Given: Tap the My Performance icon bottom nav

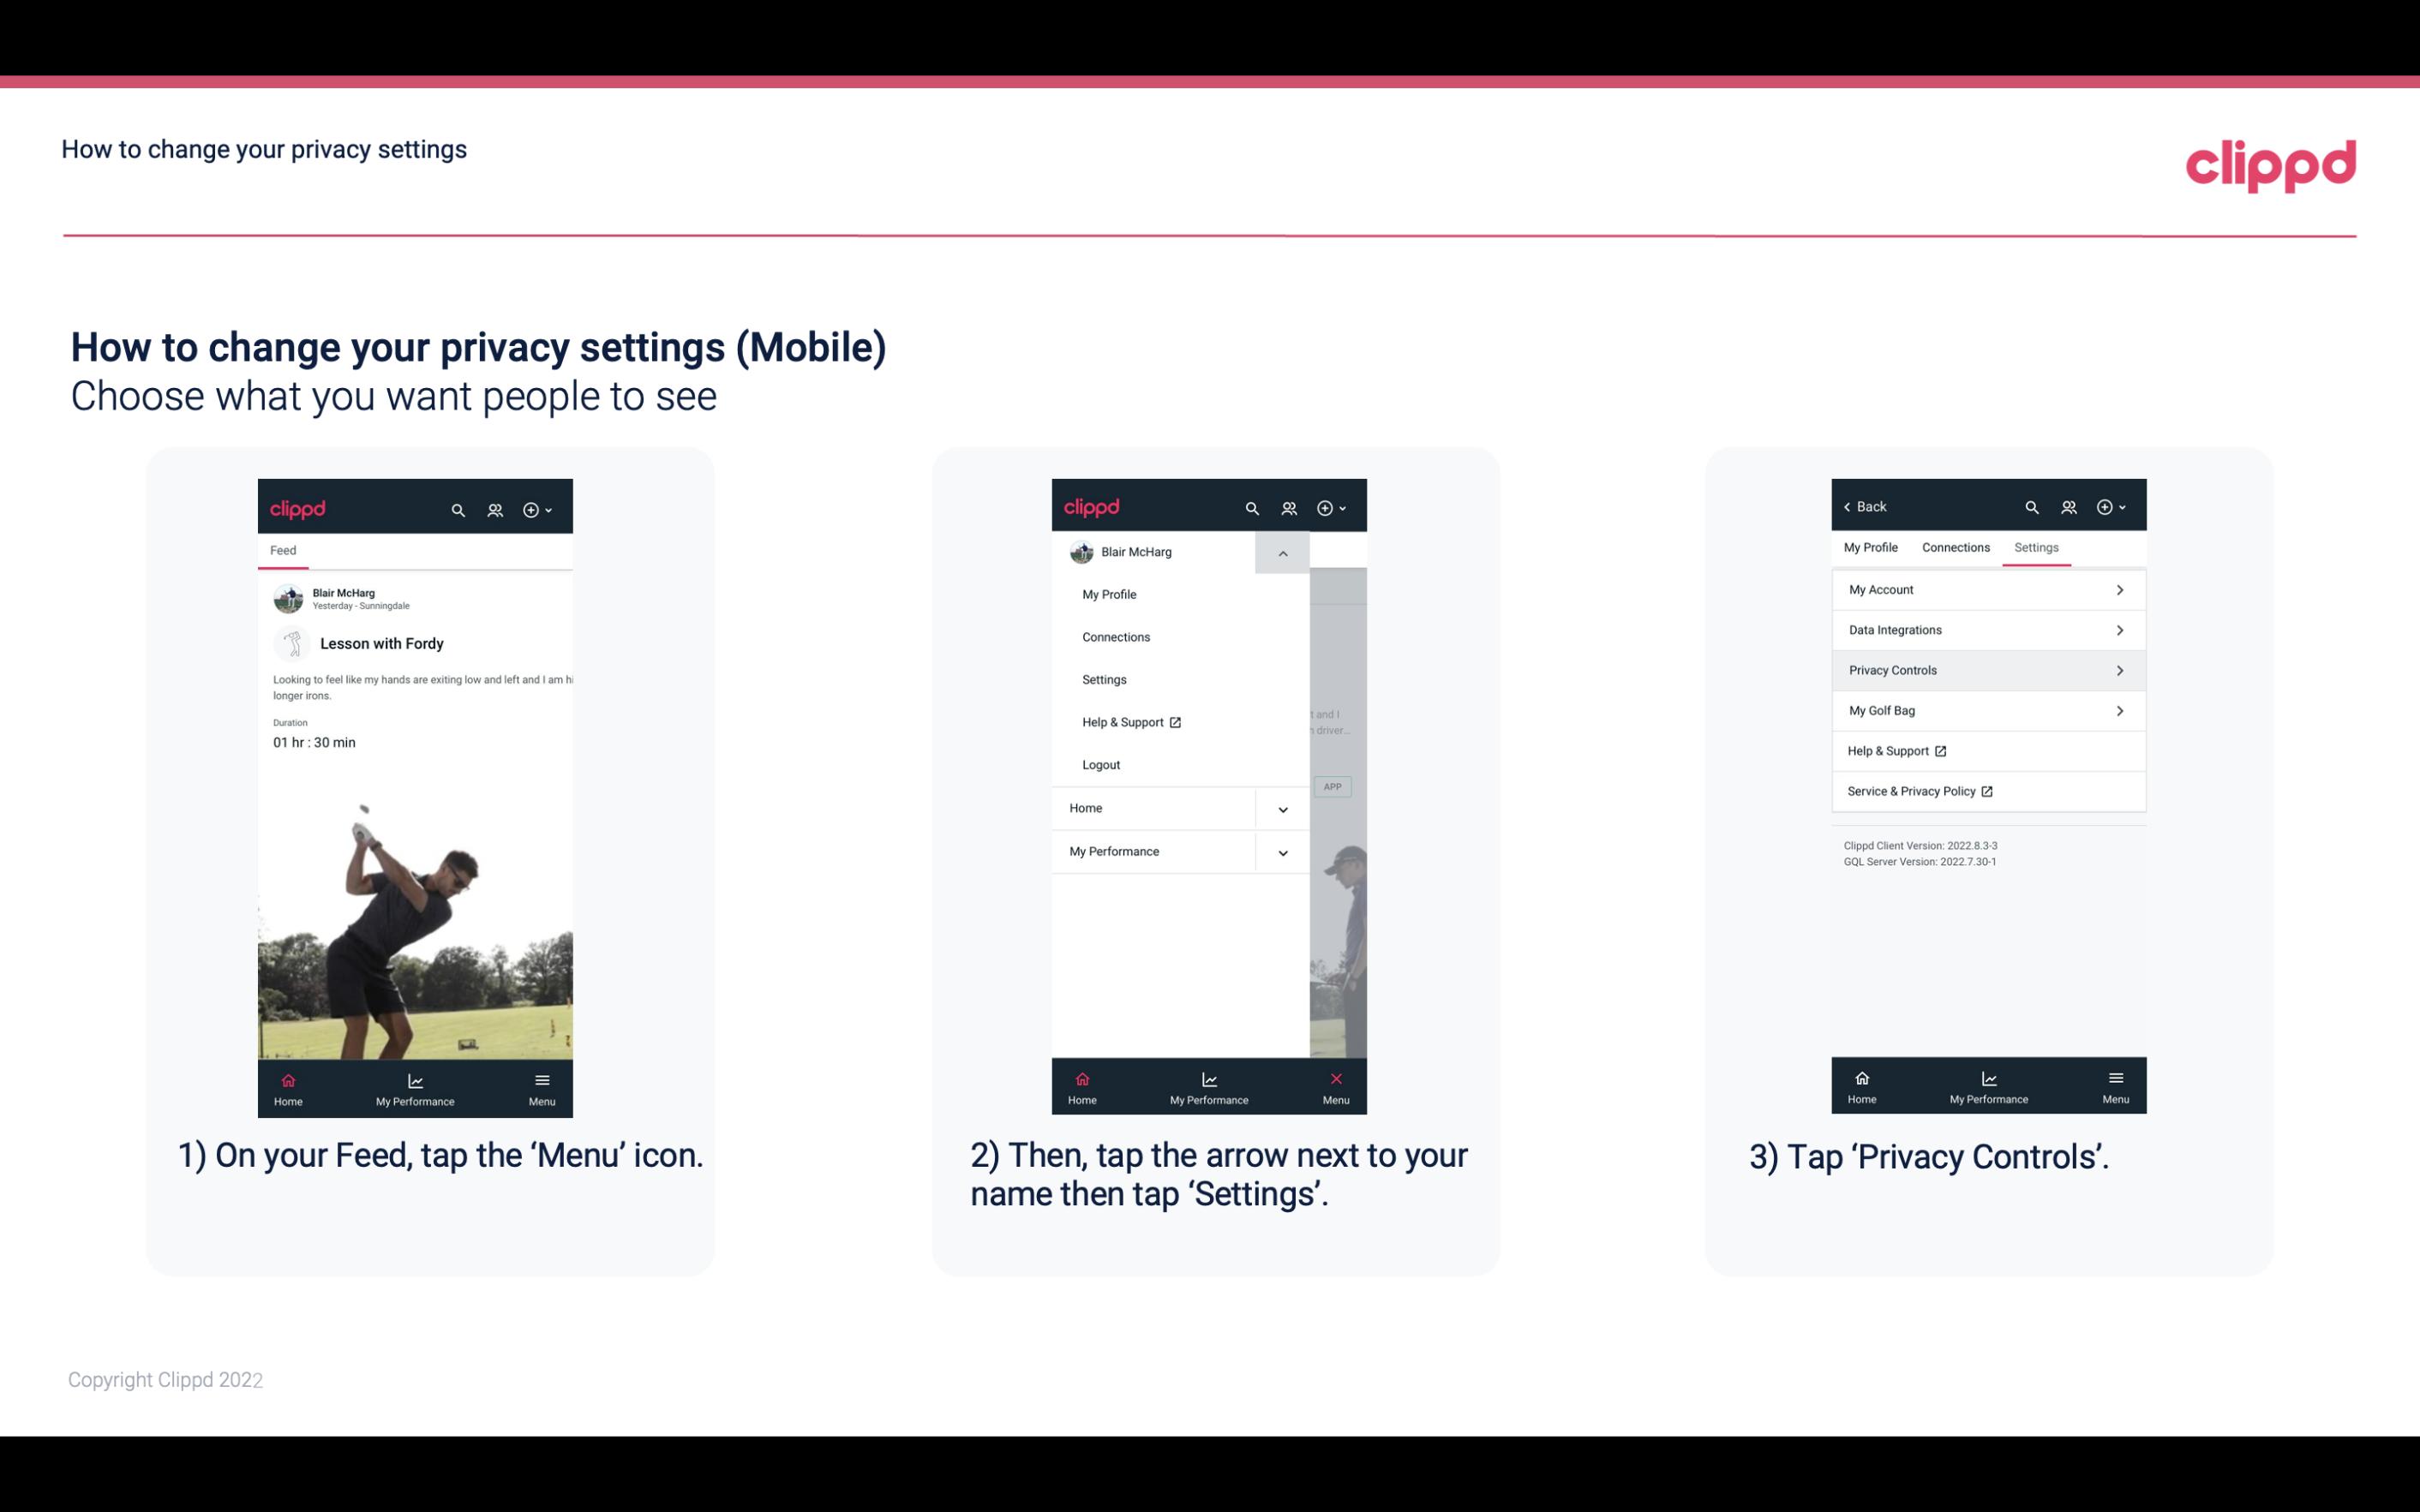Looking at the screenshot, I should click(x=413, y=1087).
